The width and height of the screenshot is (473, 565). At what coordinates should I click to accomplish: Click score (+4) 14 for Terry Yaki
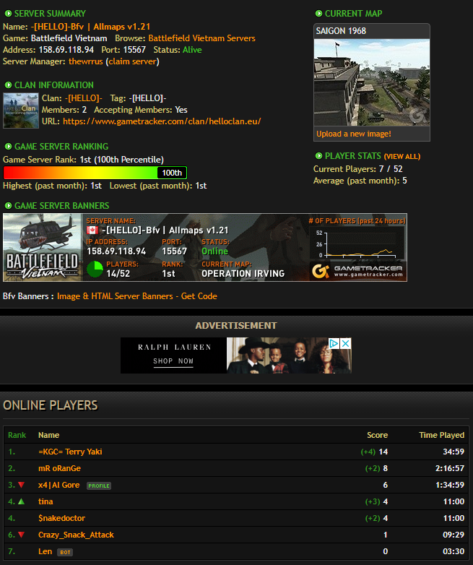[374, 452]
